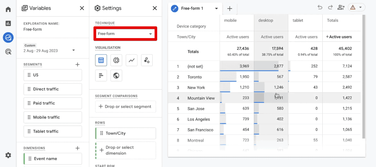The width and height of the screenshot is (376, 167).
Task: Select the table visualisation icon
Action: point(101,60)
